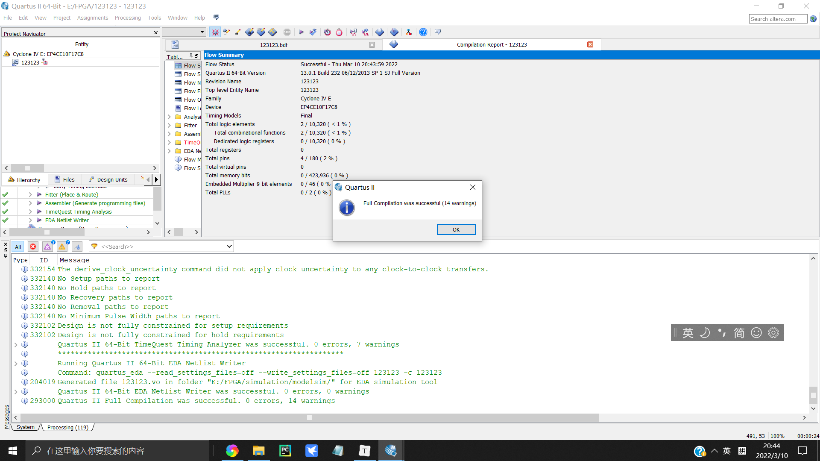Viewport: 820px width, 461px height.
Task: Click the gate-level simulation waveform icon
Action: pos(366,32)
